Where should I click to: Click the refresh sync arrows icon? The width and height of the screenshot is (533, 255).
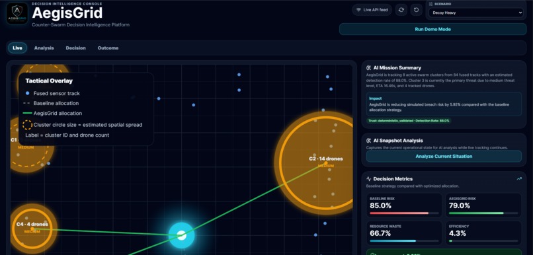pyautogui.click(x=401, y=10)
